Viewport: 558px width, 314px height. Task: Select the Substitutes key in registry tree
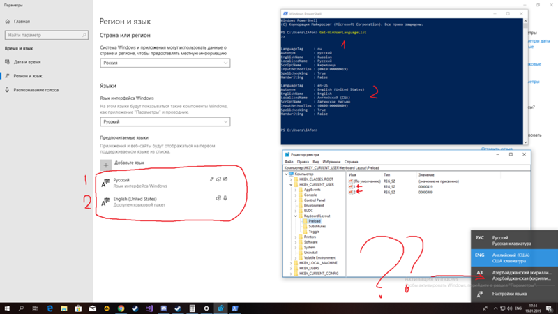317,226
